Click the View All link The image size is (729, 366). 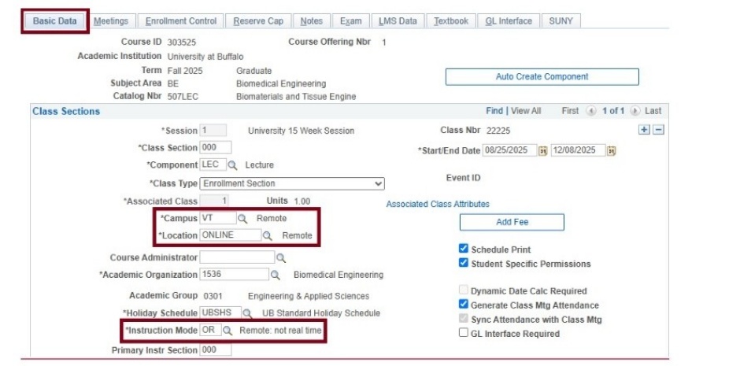pyautogui.click(x=526, y=111)
